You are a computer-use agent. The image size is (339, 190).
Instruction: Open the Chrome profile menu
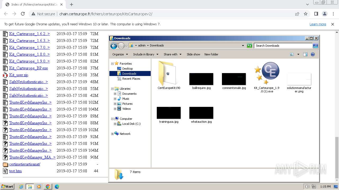coord(325,14)
